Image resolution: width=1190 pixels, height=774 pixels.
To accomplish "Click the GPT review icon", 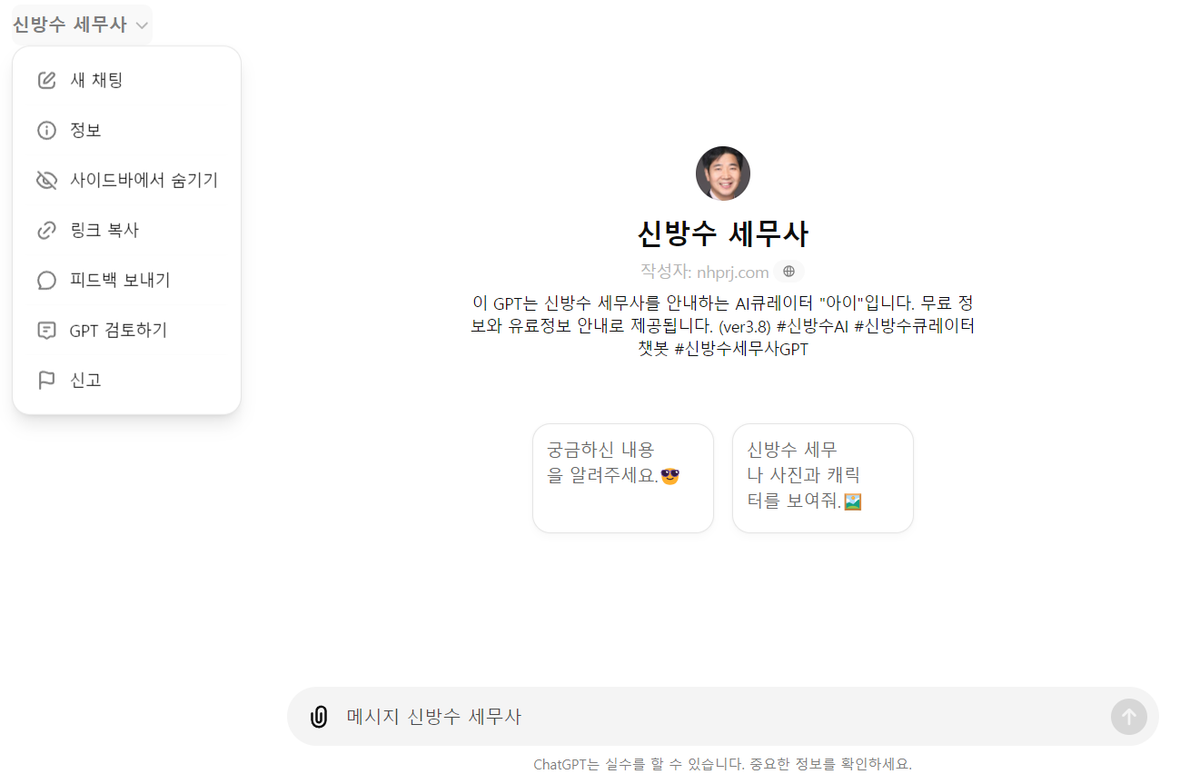I will tap(46, 331).
